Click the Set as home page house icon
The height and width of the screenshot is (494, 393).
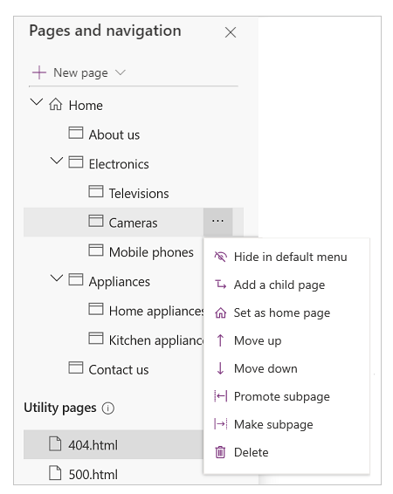point(221,312)
